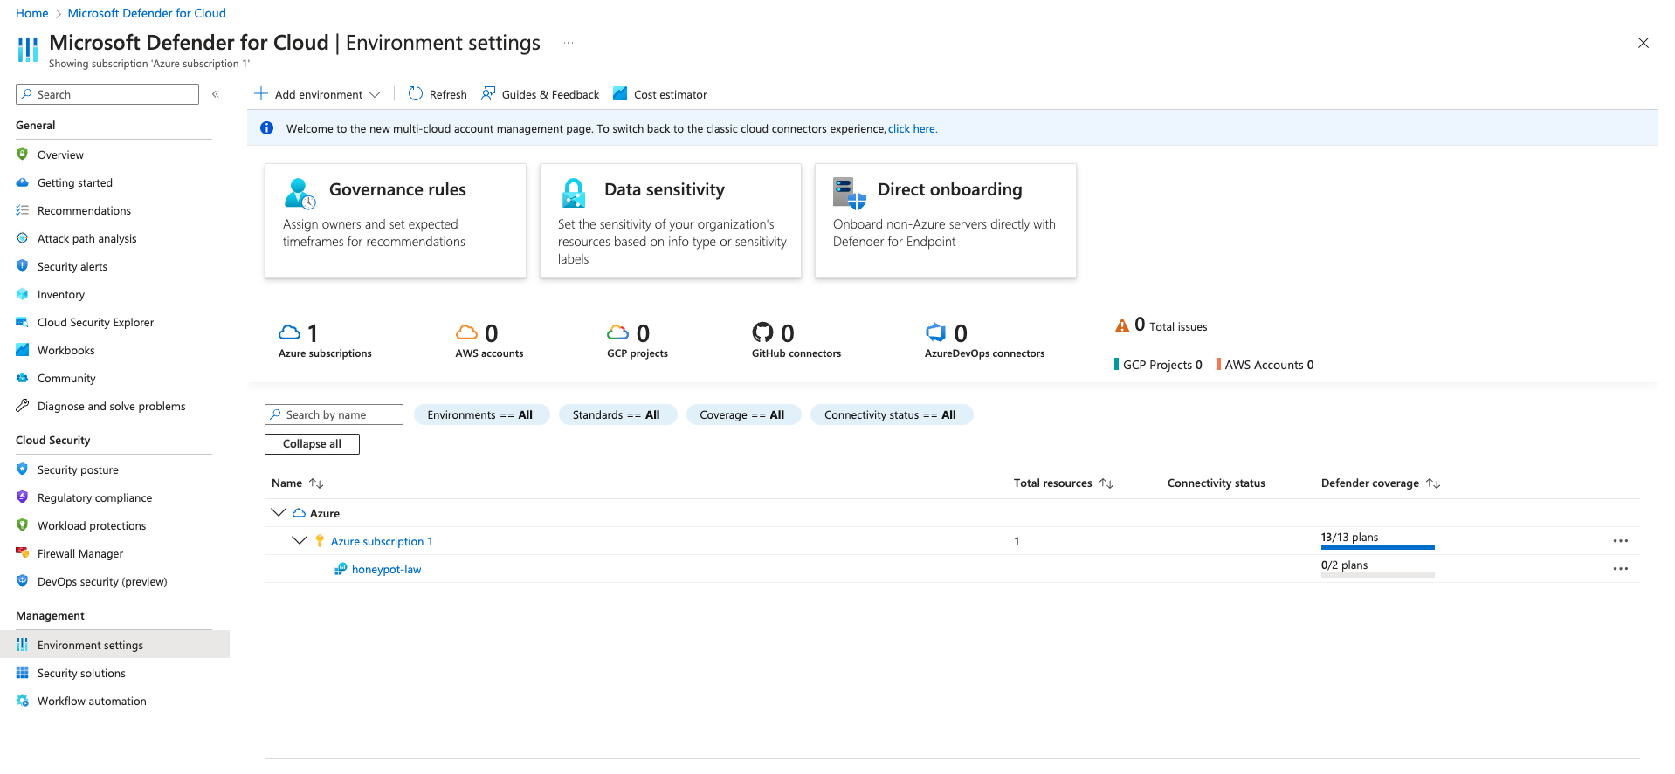Open the Governance rules card
1675x774 pixels.
(396, 221)
